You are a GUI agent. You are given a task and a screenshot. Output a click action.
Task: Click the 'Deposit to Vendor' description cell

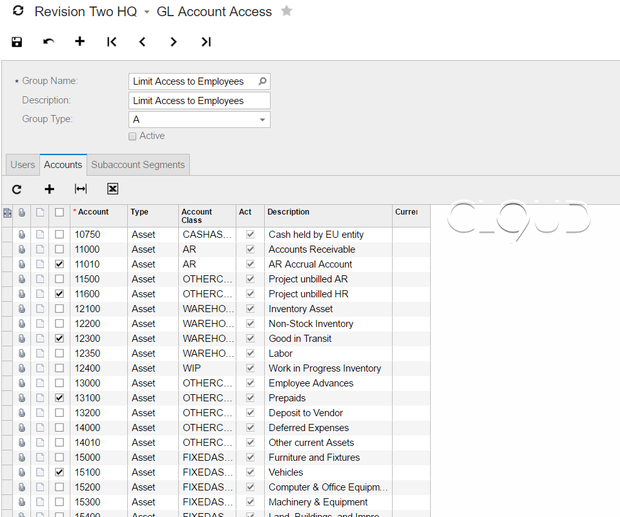[x=328, y=412]
